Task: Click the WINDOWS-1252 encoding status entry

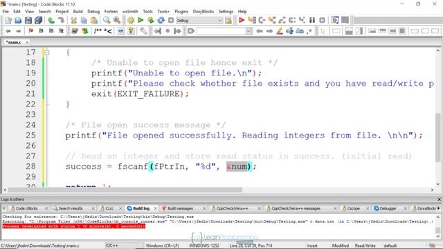Action: (204, 246)
